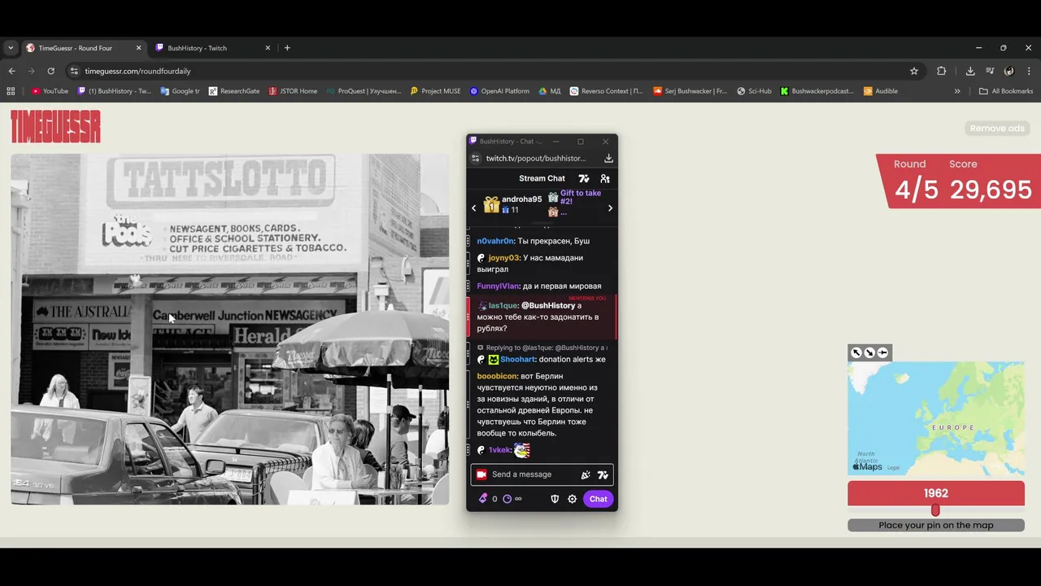The width and height of the screenshot is (1041, 586).
Task: Open the ResearchGate bookmark
Action: tap(234, 91)
